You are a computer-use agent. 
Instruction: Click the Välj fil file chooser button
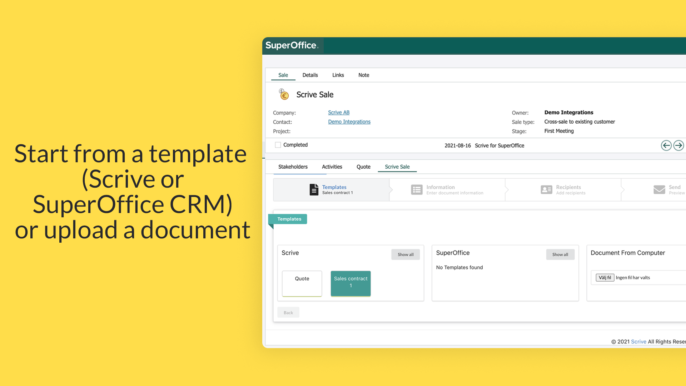point(605,278)
